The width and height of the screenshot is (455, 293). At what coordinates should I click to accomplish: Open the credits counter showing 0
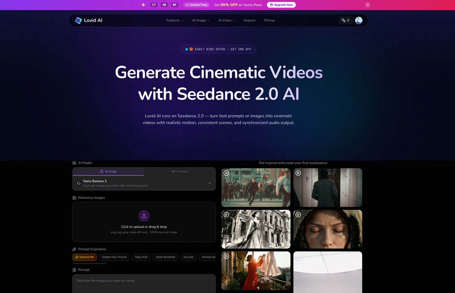pos(346,20)
